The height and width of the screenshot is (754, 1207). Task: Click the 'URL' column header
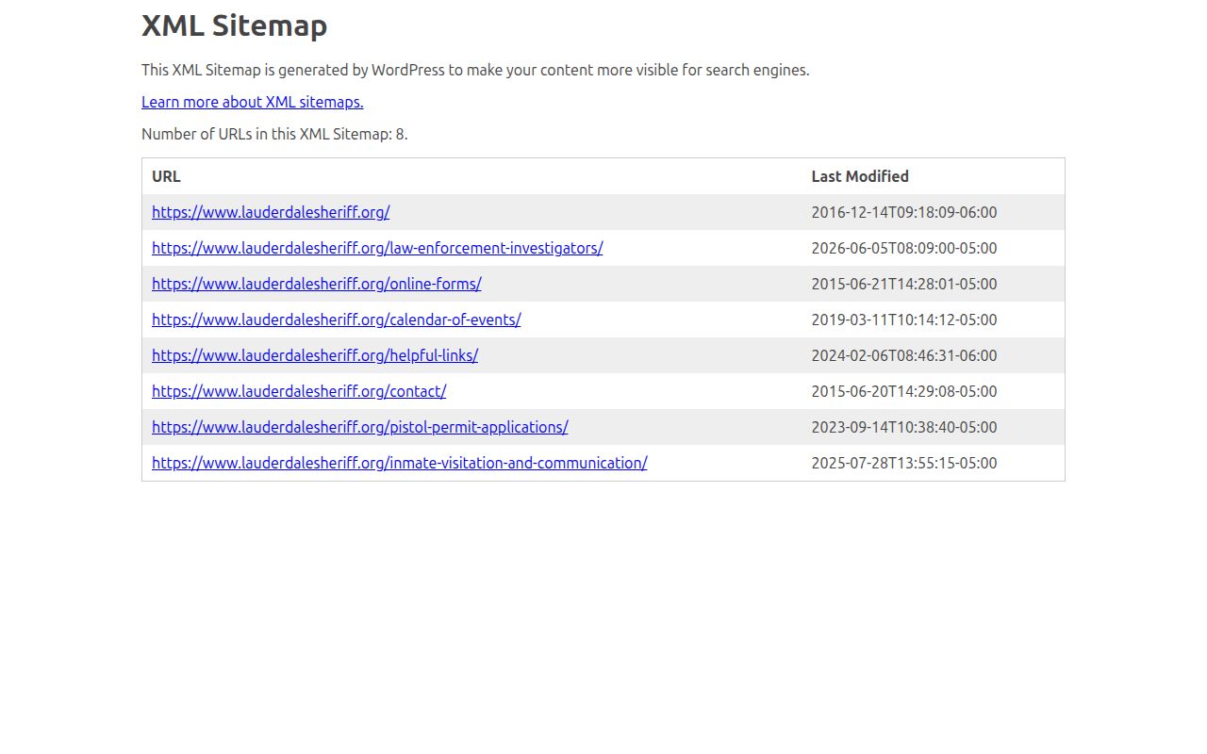166,176
